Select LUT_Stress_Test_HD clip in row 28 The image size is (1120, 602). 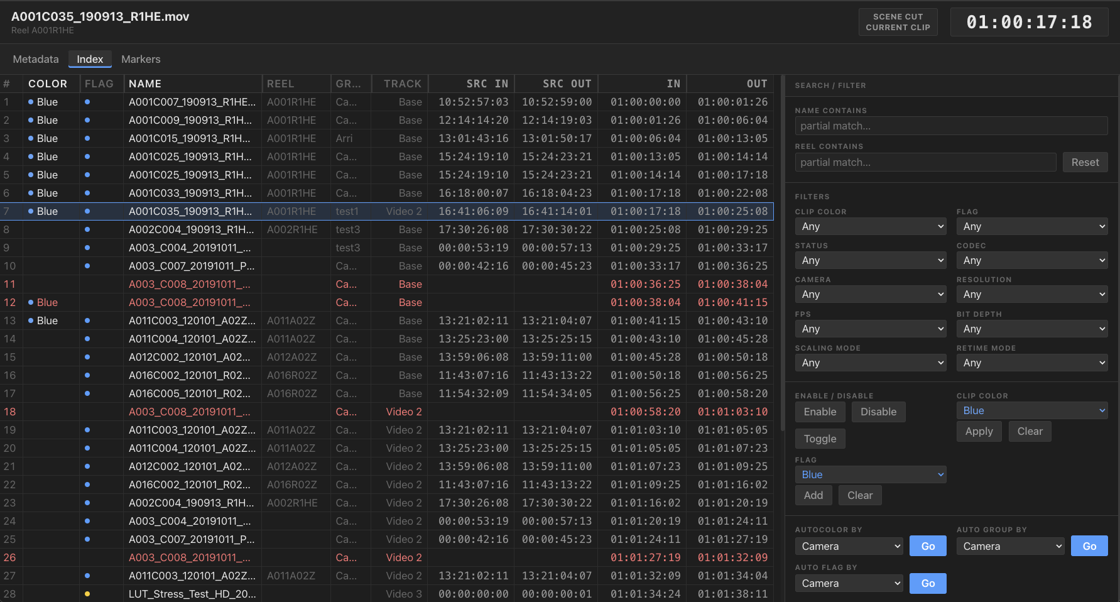point(192,594)
